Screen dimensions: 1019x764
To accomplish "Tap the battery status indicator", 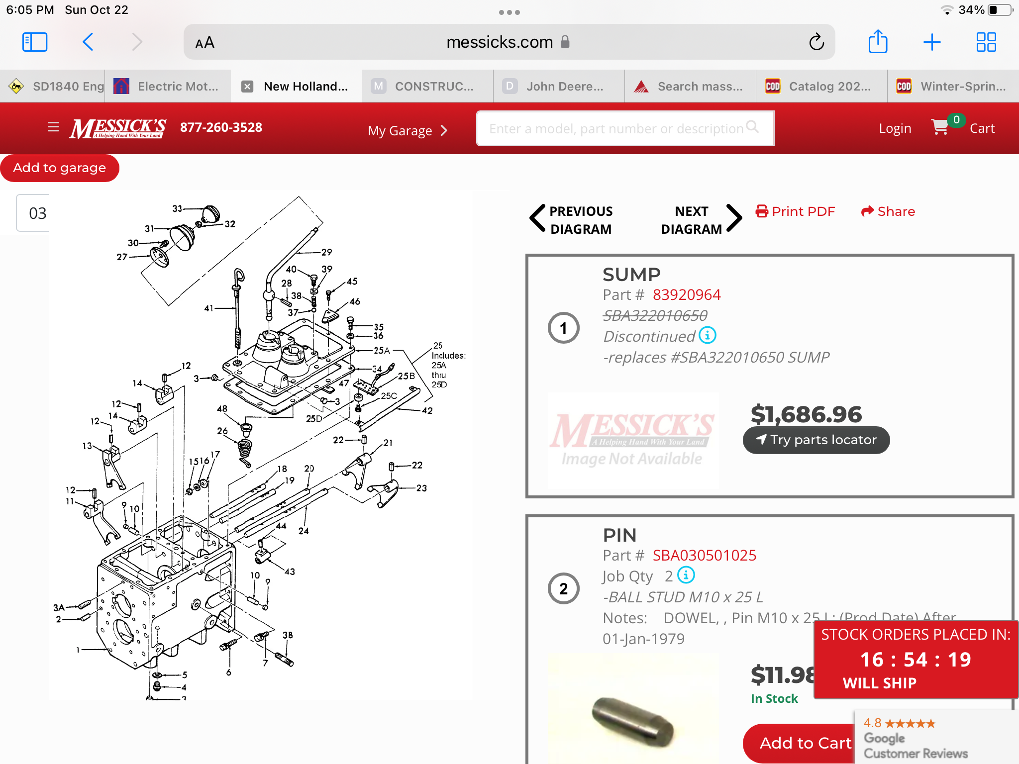I will tap(1000, 10).
